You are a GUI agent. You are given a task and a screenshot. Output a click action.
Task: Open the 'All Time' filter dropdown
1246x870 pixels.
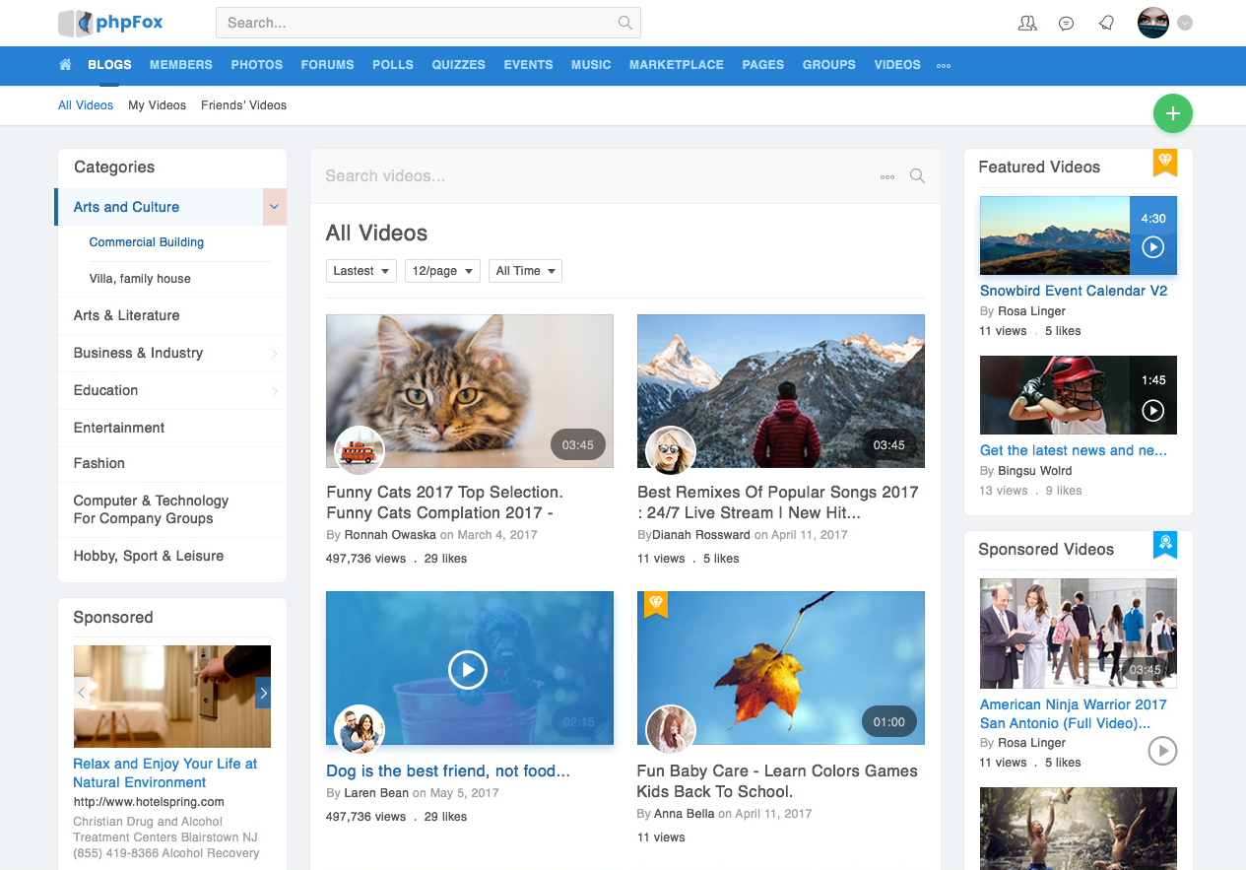[525, 270]
